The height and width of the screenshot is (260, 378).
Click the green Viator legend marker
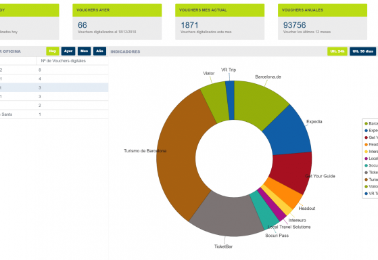pyautogui.click(x=366, y=187)
